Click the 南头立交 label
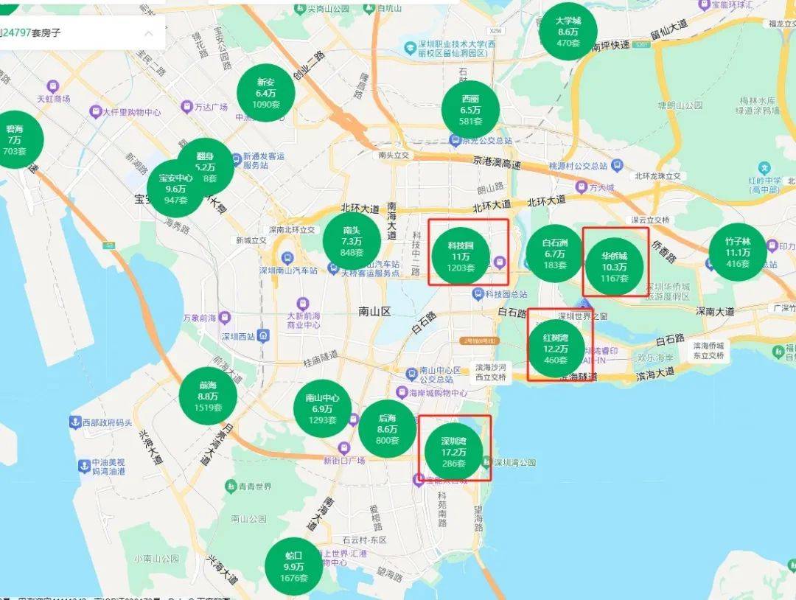796x600 pixels. (394, 155)
